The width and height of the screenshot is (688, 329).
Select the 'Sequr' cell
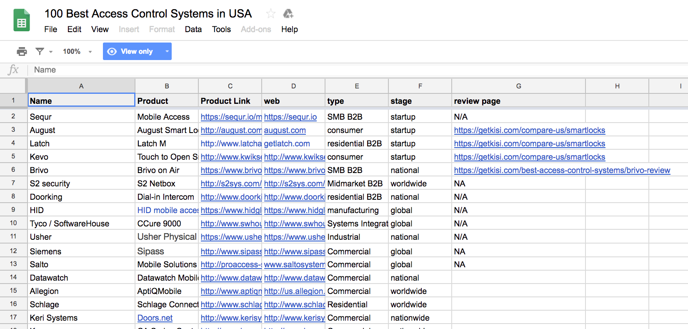click(81, 117)
